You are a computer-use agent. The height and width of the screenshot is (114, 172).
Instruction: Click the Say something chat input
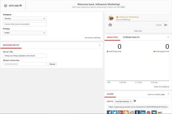(x=142, y=20)
